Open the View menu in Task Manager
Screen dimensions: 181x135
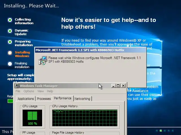pos(40,91)
